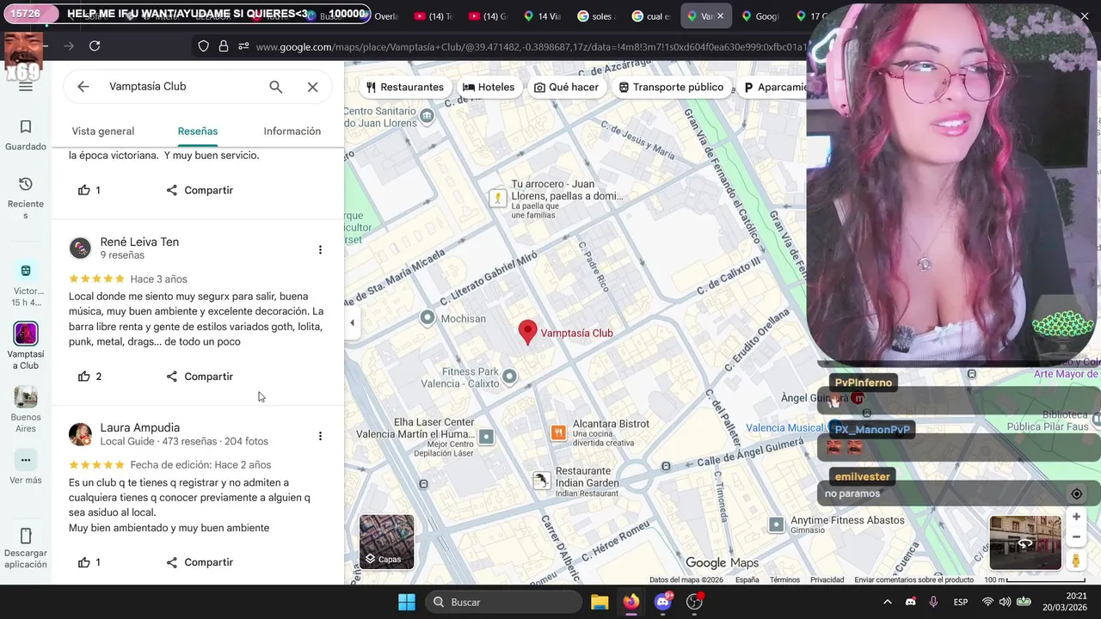Click Mochisan map marker
The width and height of the screenshot is (1101, 619).
[427, 318]
